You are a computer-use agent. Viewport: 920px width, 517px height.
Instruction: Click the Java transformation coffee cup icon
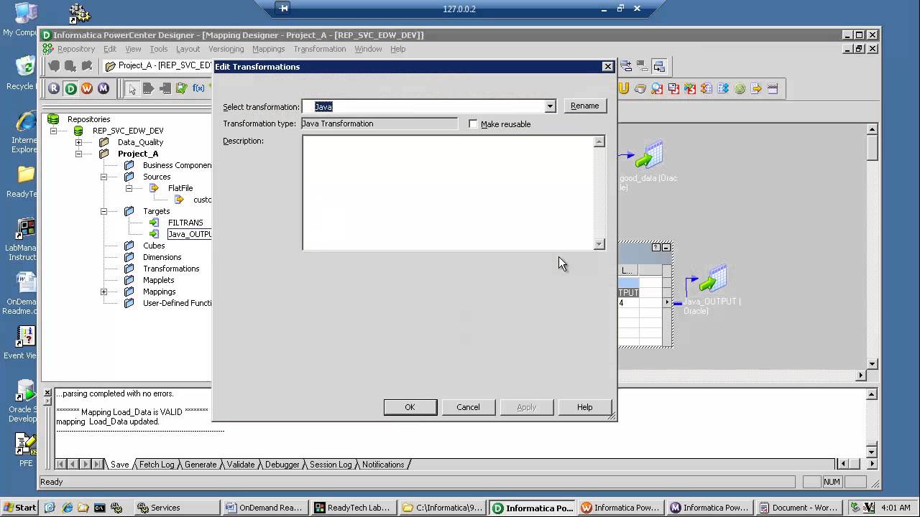[640, 88]
